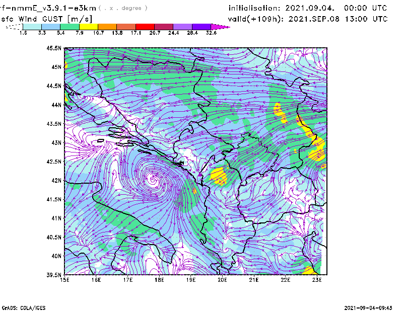Pick the coral 13.8–17.1 legend swatch
The height and width of the screenshot is (311, 403).
click(x=126, y=27)
